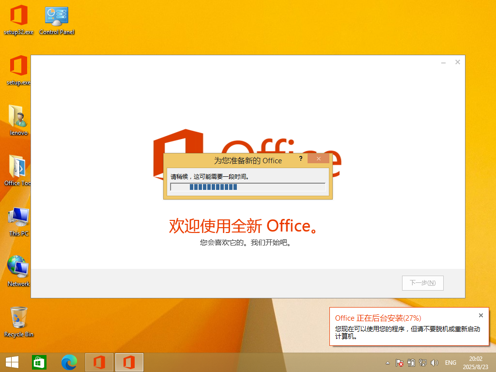Viewport: 496px width, 372px height.
Task: Dismiss the Office 正在后台安装 notification
Action: pyautogui.click(x=480, y=315)
